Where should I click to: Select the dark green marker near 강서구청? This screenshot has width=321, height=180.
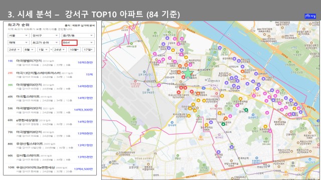pyautogui.click(x=246, y=110)
